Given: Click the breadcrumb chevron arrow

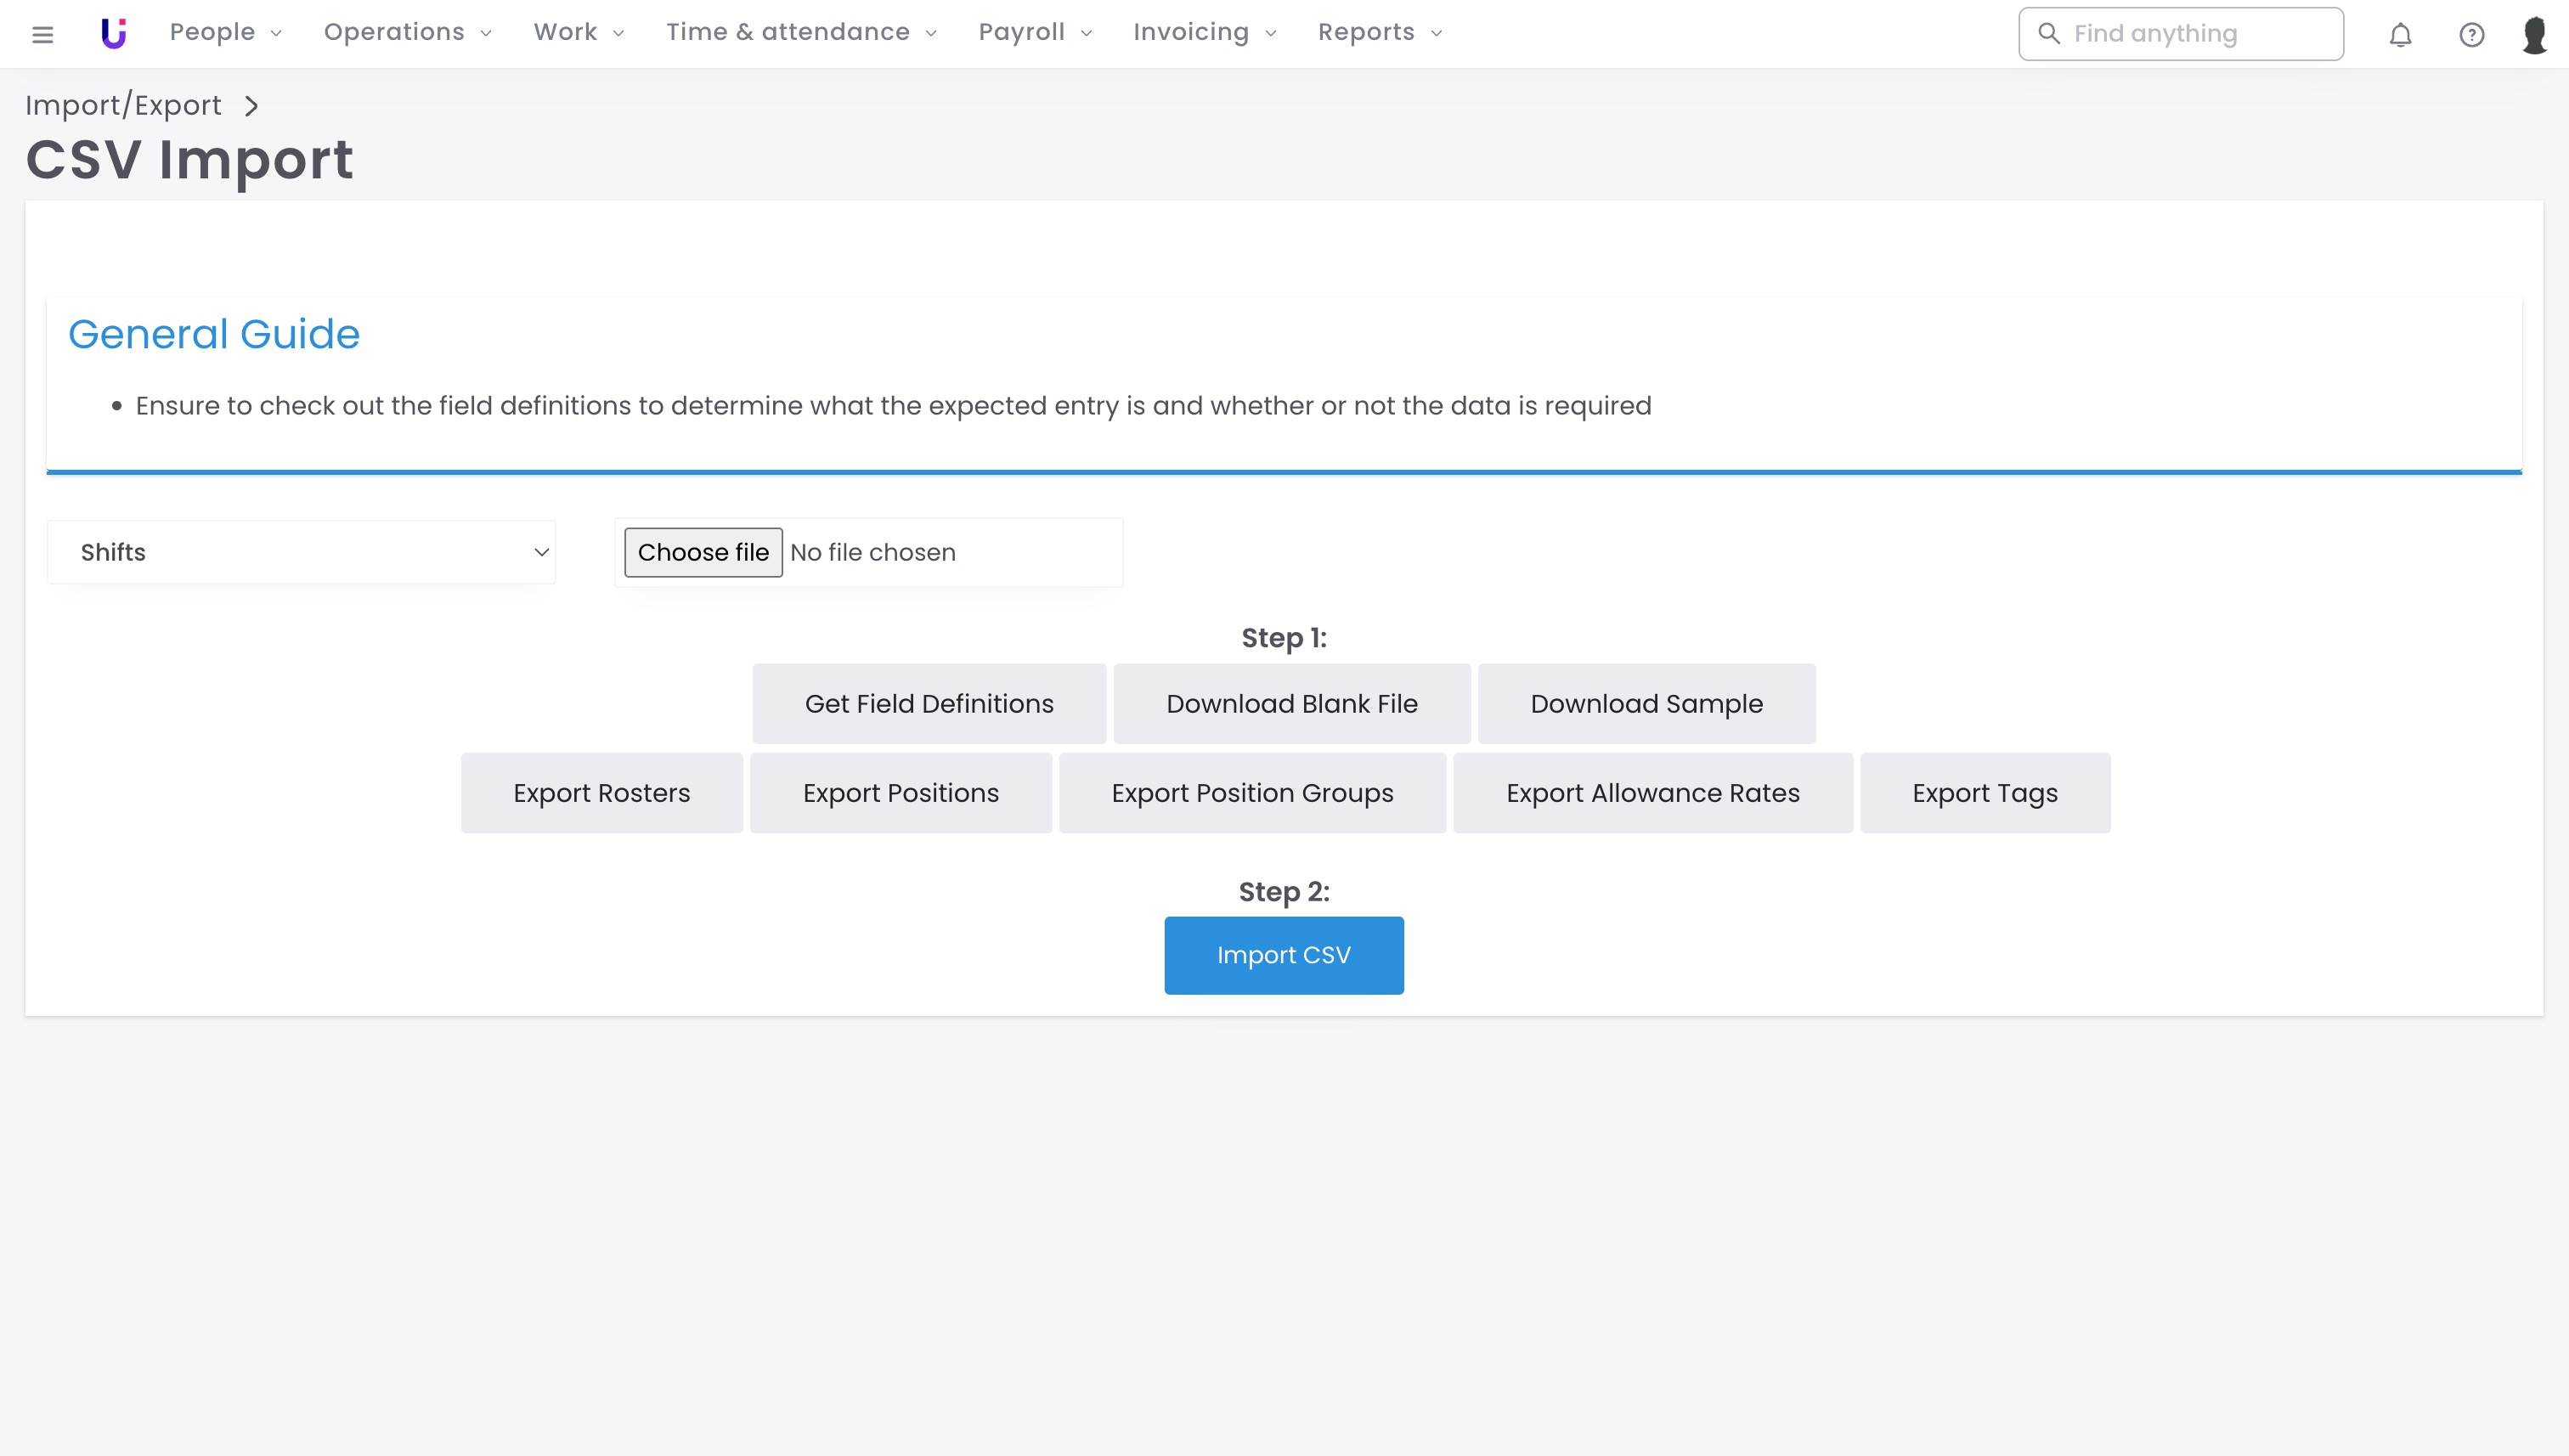Looking at the screenshot, I should (251, 106).
